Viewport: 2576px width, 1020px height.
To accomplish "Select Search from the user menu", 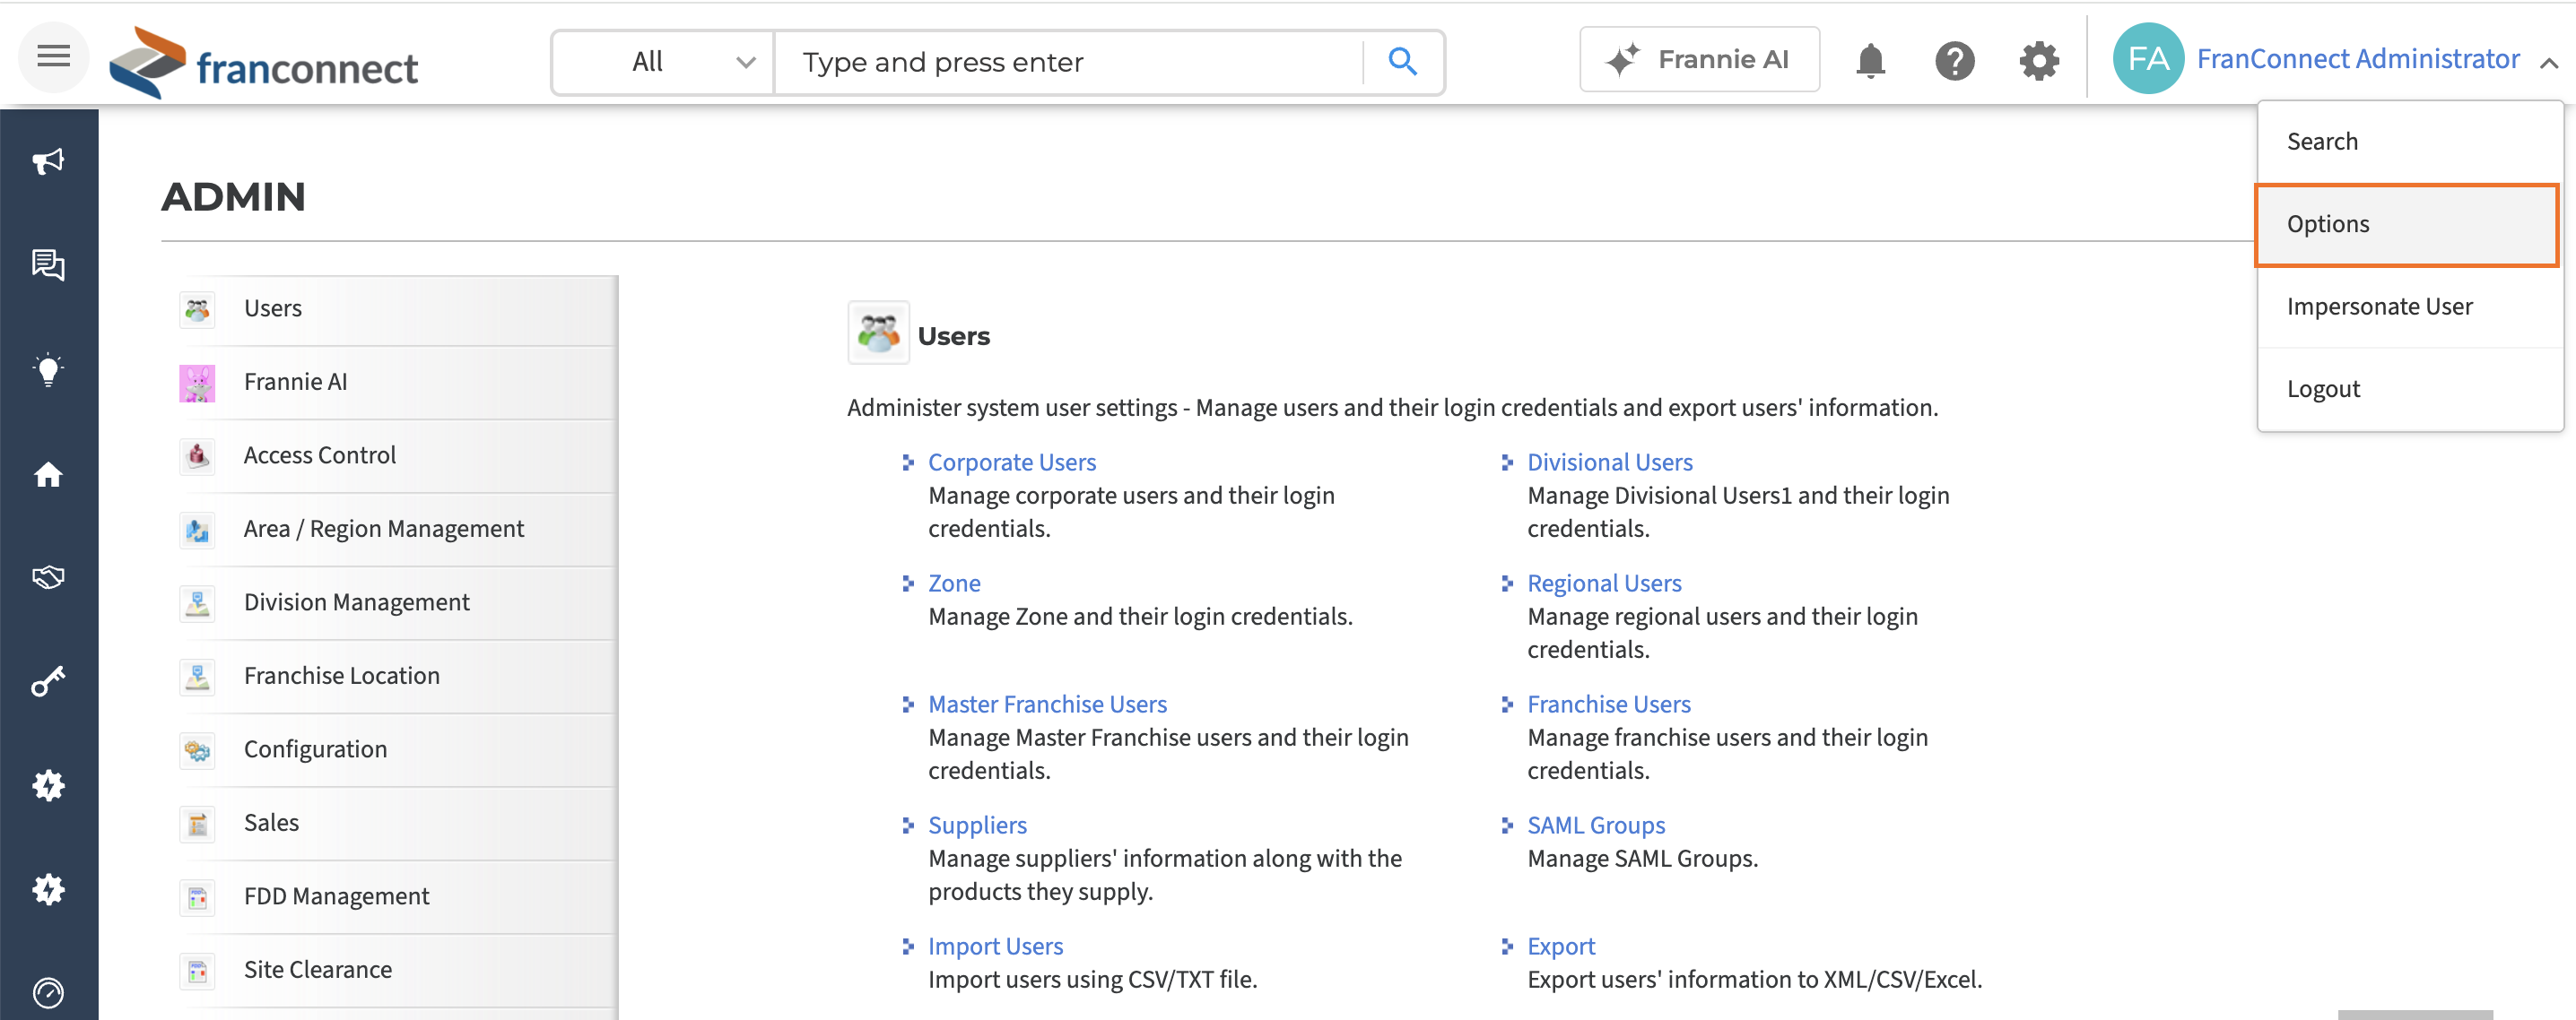I will click(x=2408, y=142).
